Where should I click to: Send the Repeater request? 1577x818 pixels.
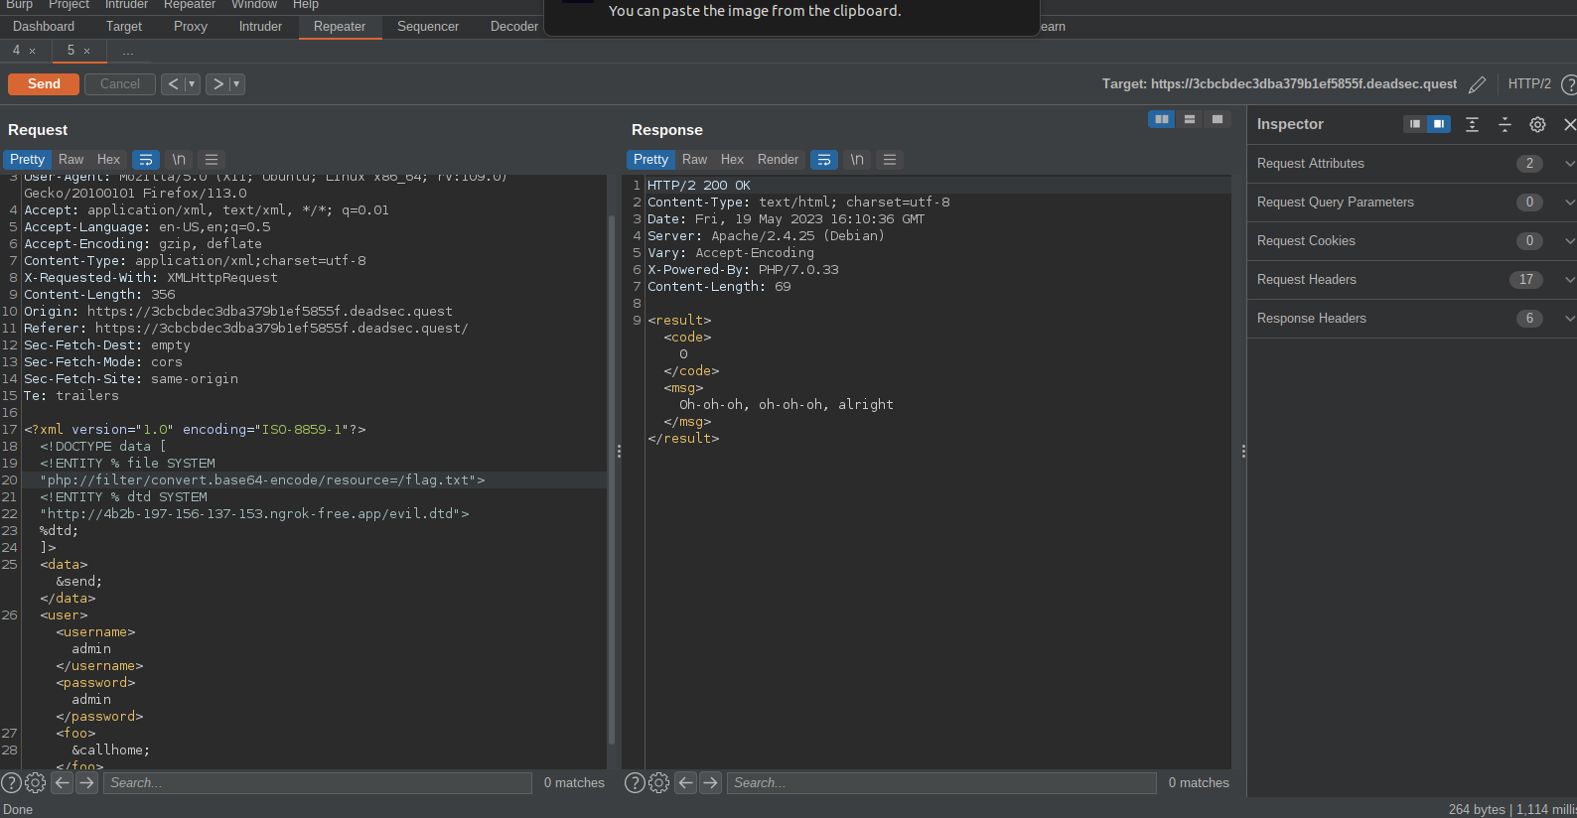click(44, 84)
